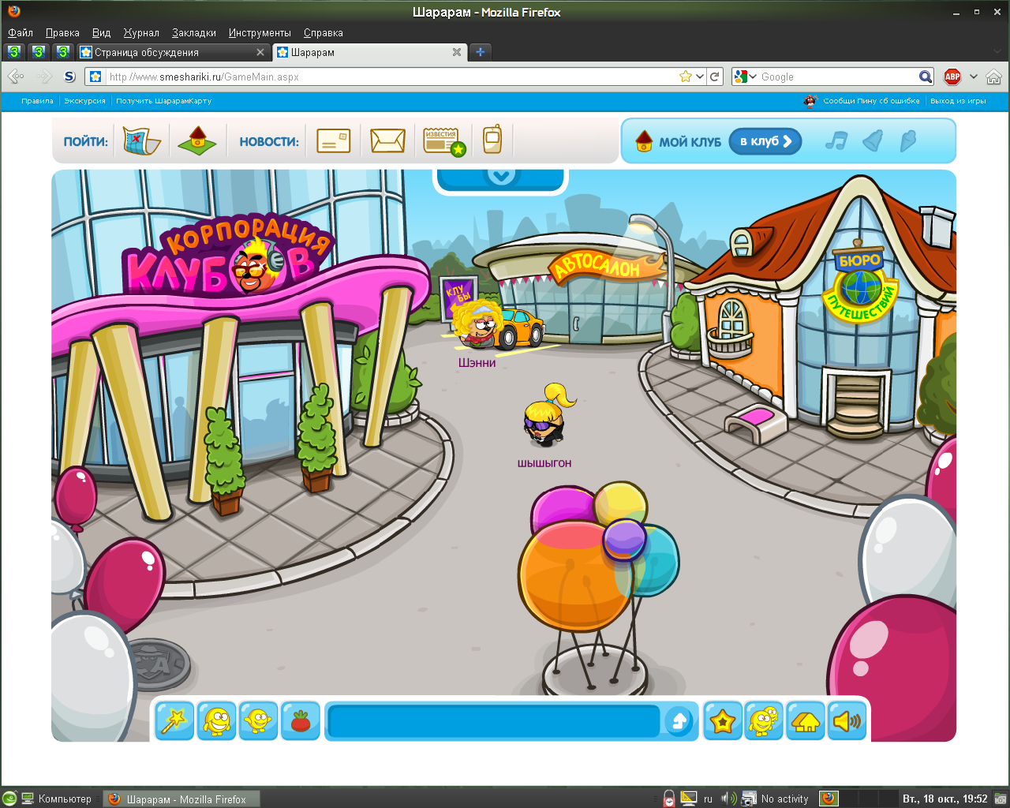Click the Google search field
Image resolution: width=1010 pixels, height=808 pixels.
838,77
